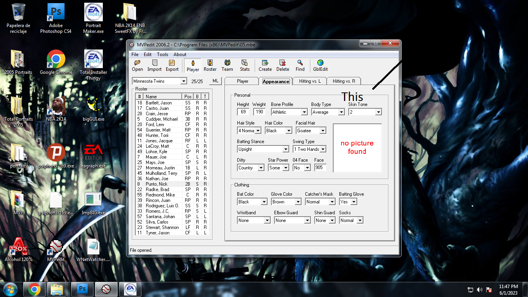
Task: Click the Height input field
Action: click(243, 112)
